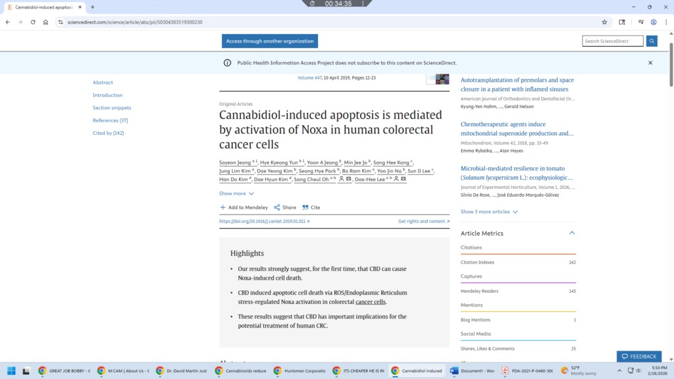This screenshot has width=674, height=379.
Task: Expand Show more author details
Action: click(x=236, y=193)
